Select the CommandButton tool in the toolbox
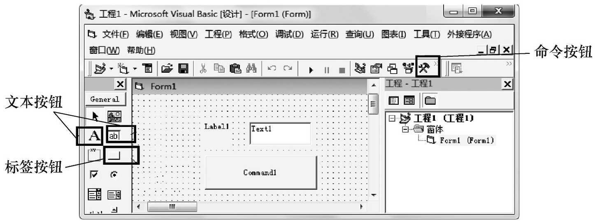The image size is (595, 221). click(x=114, y=155)
